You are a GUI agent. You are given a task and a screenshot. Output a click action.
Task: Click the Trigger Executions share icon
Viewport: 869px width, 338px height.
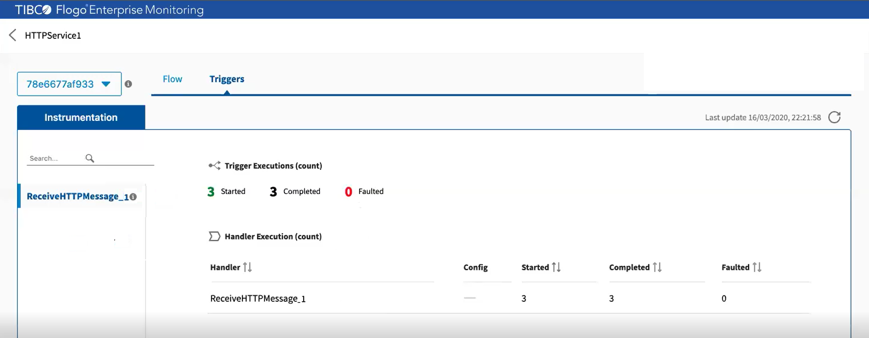(x=215, y=165)
